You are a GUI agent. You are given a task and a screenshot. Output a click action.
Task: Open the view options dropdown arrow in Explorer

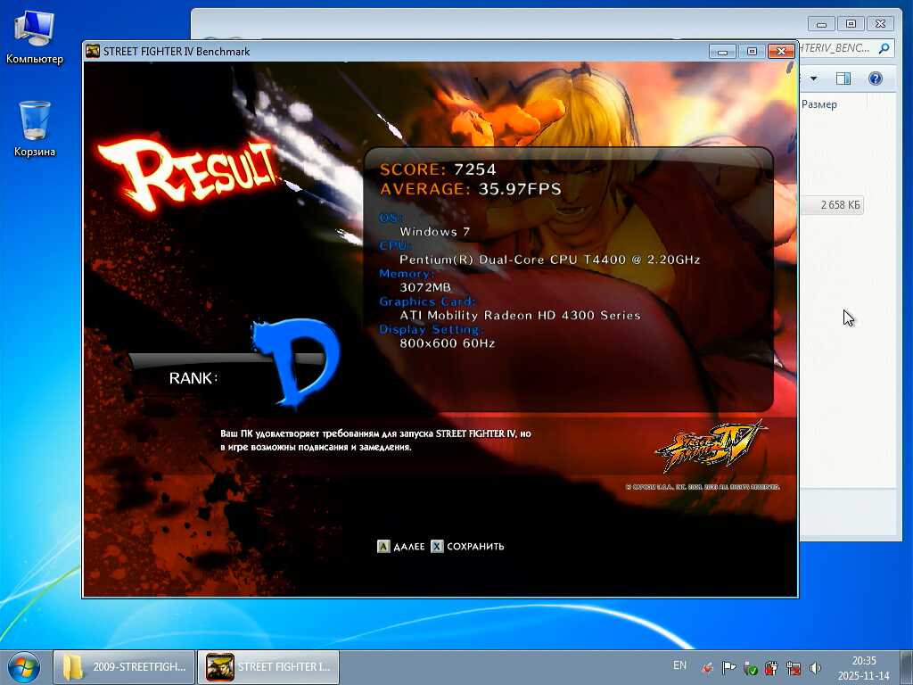(x=814, y=78)
